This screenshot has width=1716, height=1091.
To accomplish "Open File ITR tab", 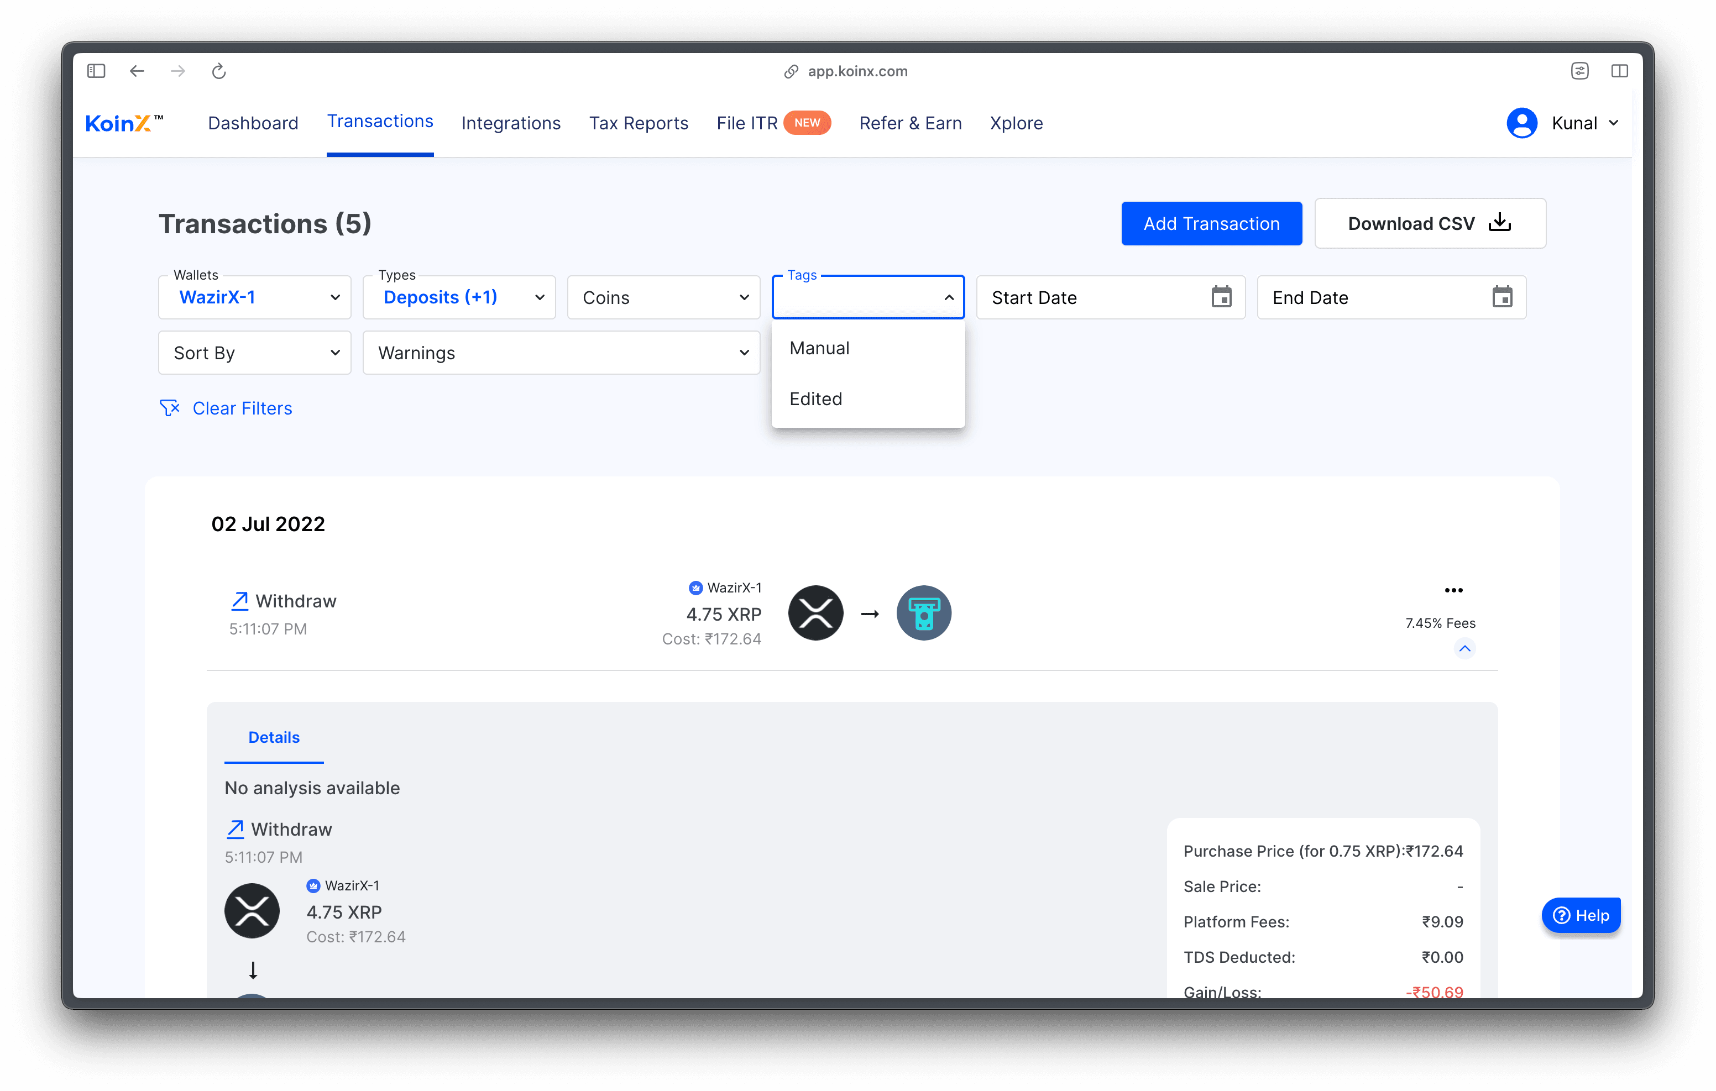I will [x=747, y=123].
